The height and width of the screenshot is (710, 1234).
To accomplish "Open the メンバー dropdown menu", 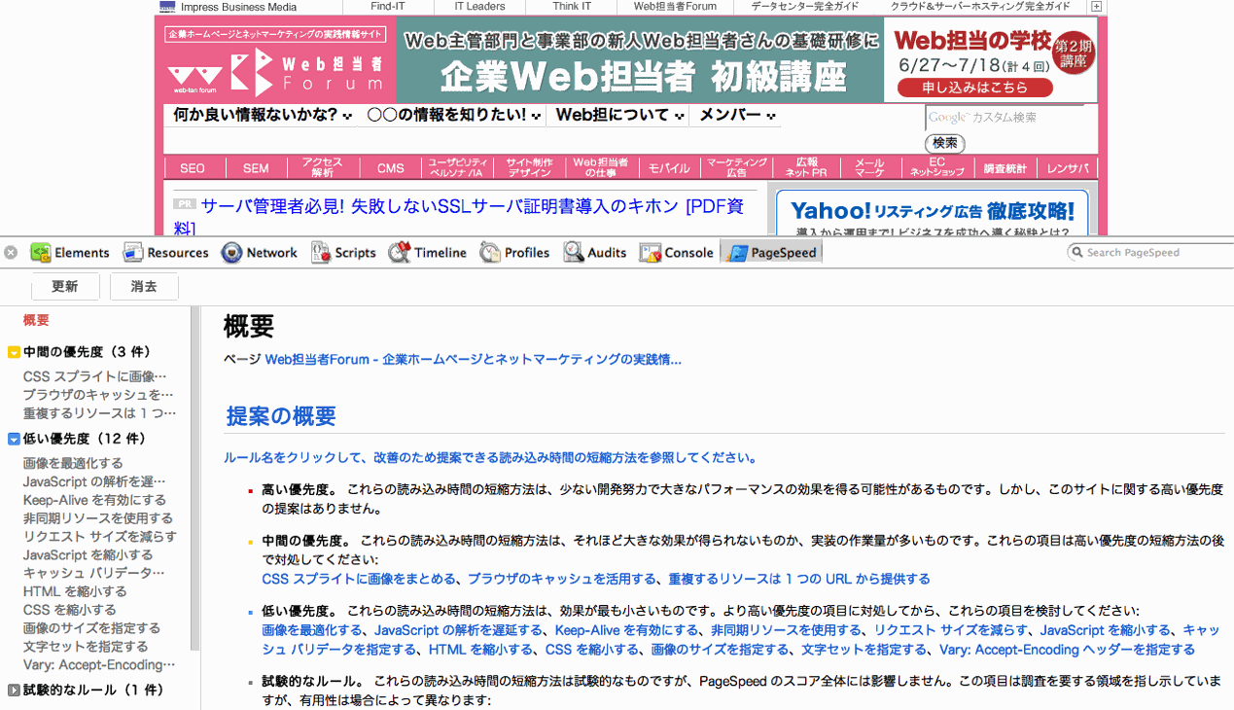I will [737, 115].
